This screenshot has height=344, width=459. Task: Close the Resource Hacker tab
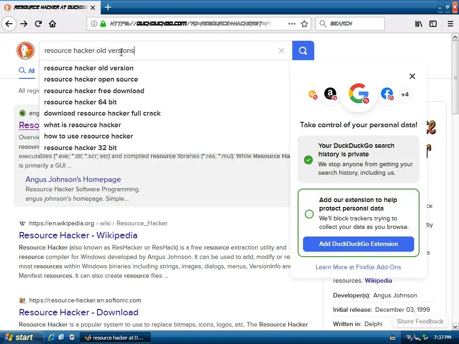point(93,8)
